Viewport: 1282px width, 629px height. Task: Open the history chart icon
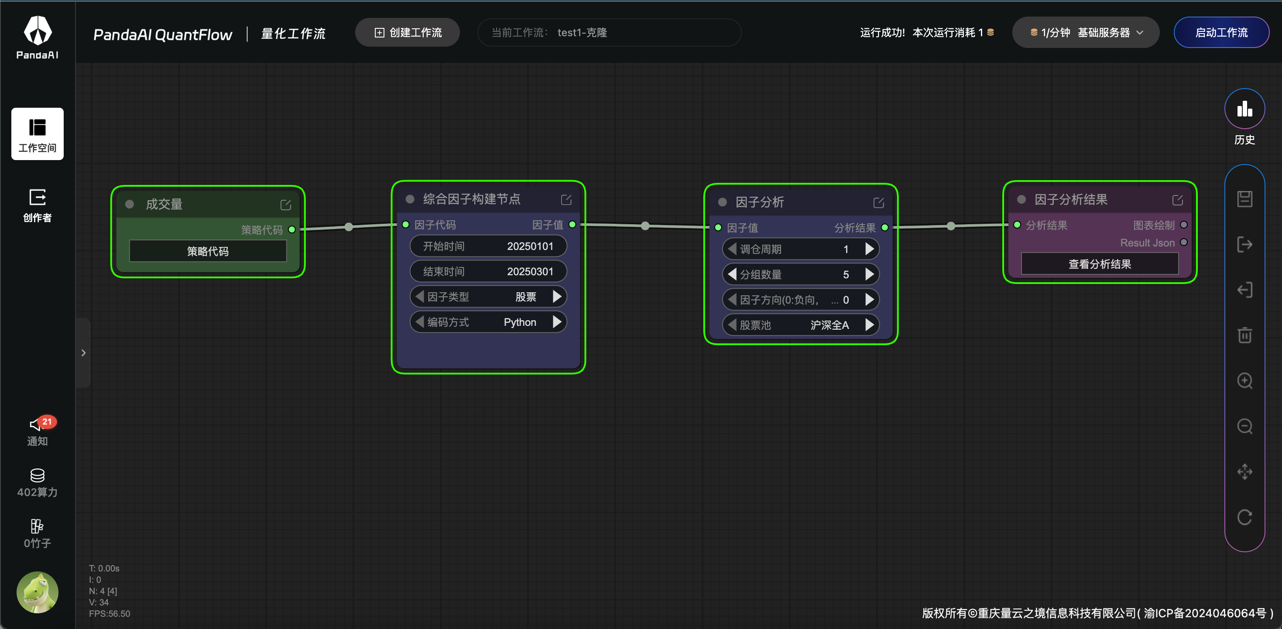(1244, 109)
